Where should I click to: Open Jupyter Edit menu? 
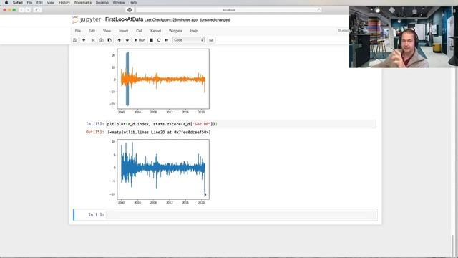point(92,31)
